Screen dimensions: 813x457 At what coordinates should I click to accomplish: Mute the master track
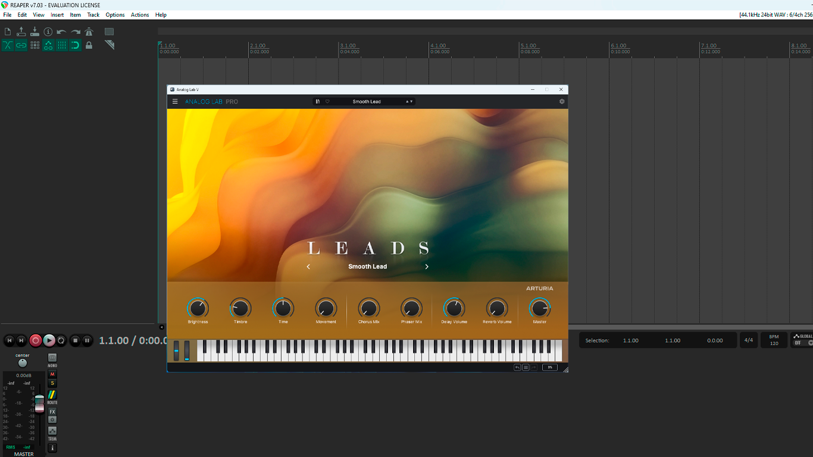coord(52,374)
